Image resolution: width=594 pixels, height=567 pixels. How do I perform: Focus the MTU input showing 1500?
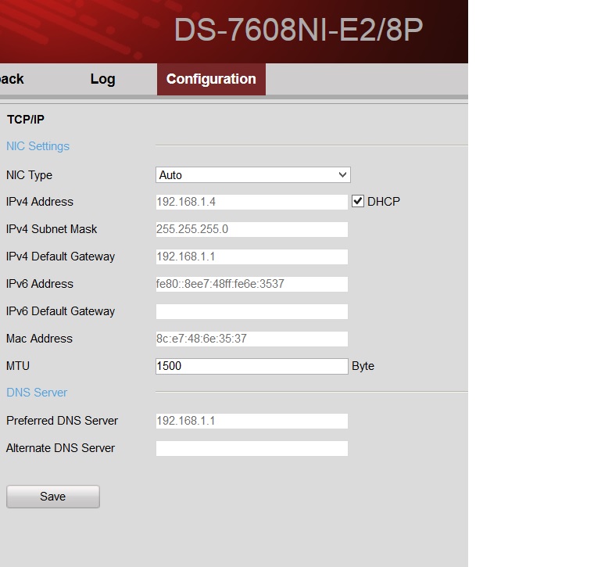pos(252,366)
